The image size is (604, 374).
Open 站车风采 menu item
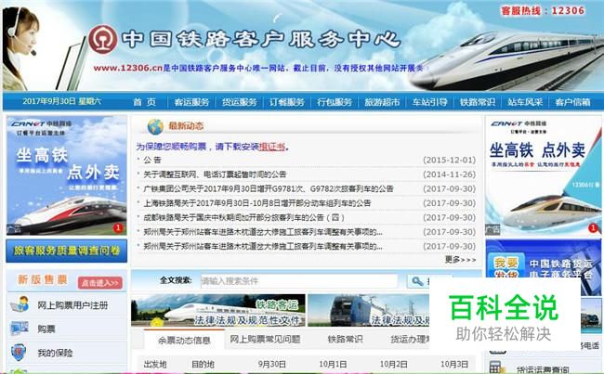(x=525, y=102)
